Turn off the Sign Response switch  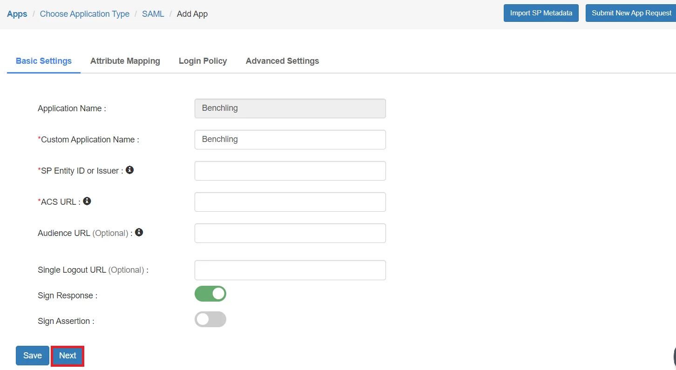coord(210,294)
